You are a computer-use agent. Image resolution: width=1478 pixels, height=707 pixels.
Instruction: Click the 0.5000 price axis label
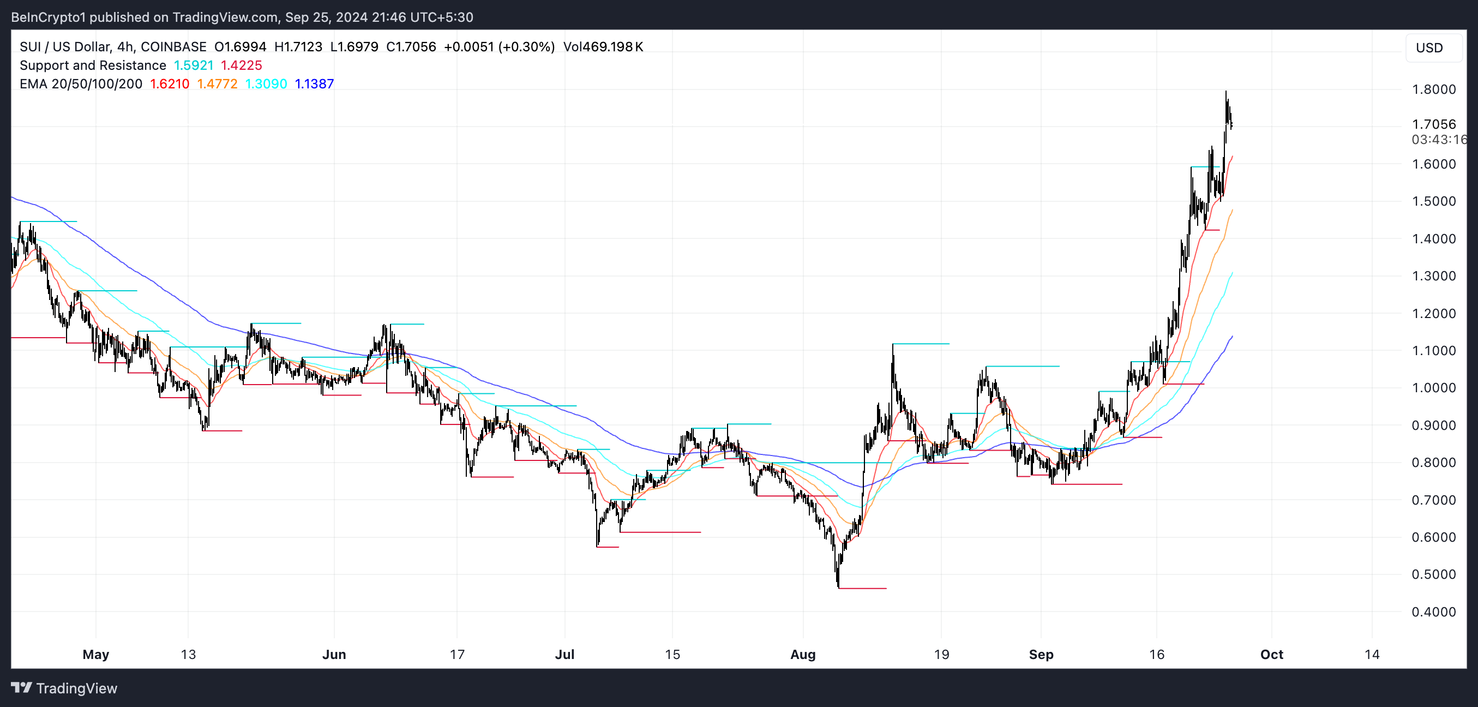1433,574
